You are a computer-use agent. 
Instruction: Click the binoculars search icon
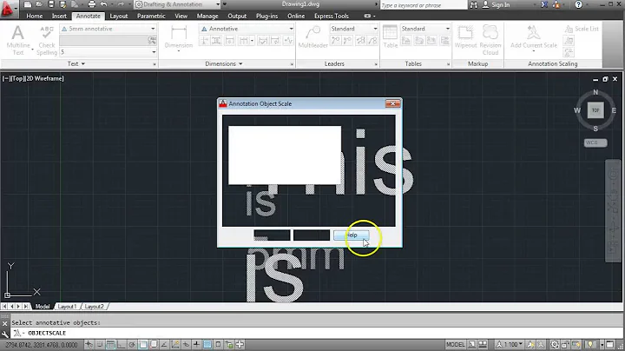tap(474, 5)
